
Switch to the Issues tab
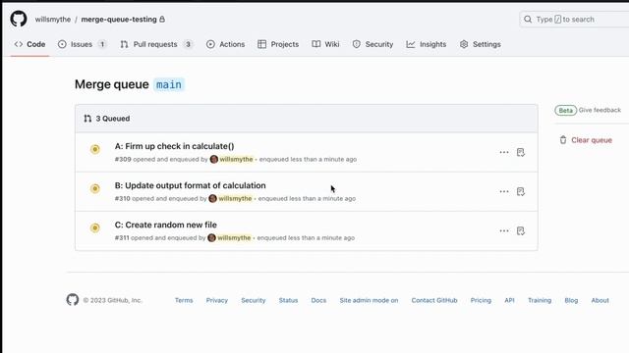pos(82,44)
